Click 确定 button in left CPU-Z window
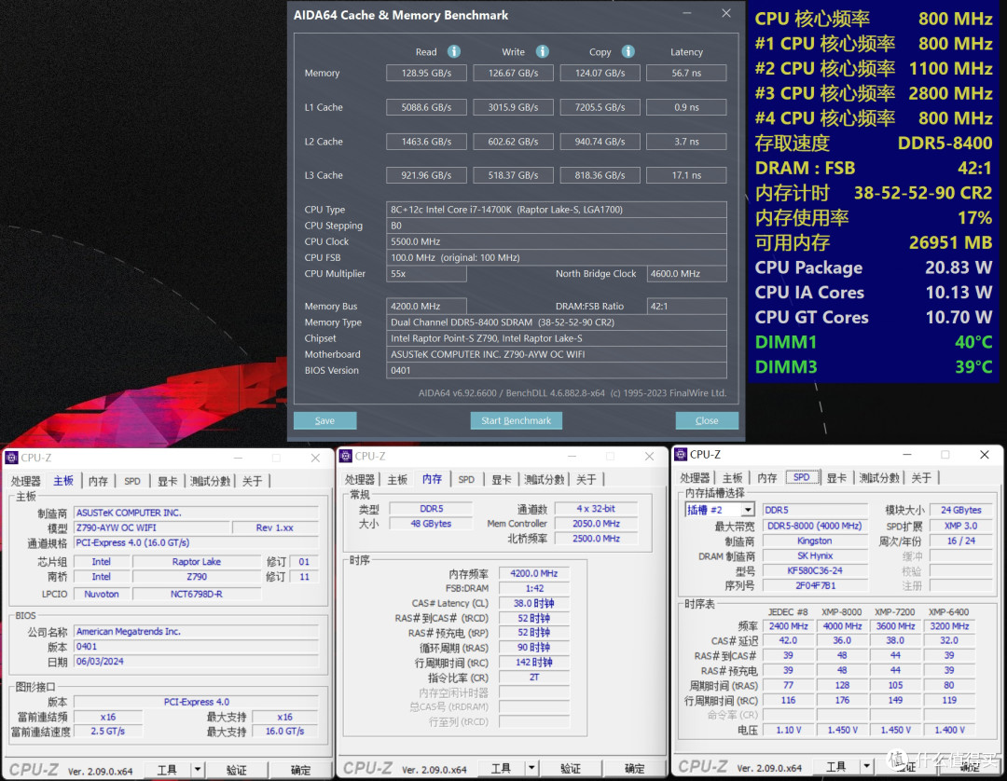The width and height of the screenshot is (1007, 781). click(300, 769)
